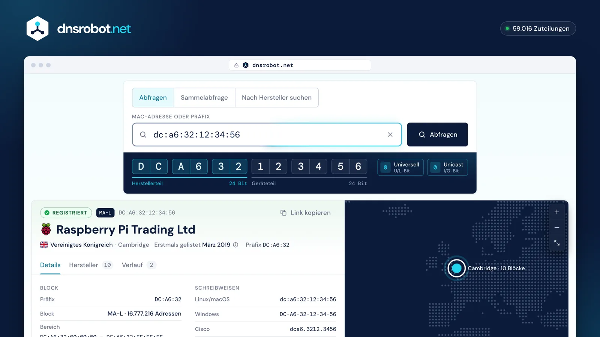Click the United Kingdom flag icon
The height and width of the screenshot is (337, 600).
pyautogui.click(x=44, y=245)
